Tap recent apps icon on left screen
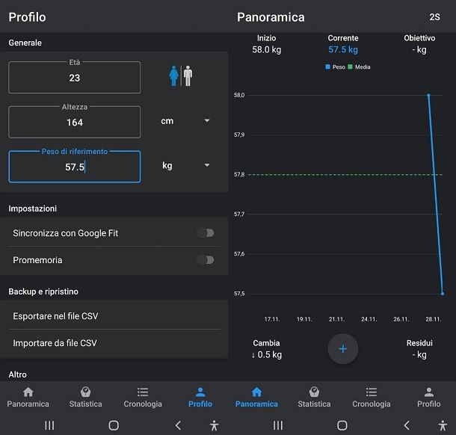This screenshot has height=435, width=456. 49,425
